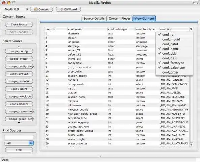Viewport: 200px width, 162px height.
Task: Enable conf_catid column in column menu
Action: pos(174,44)
